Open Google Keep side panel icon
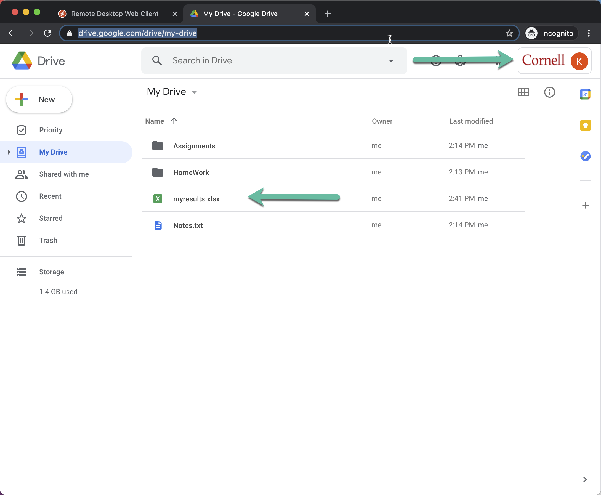This screenshot has height=495, width=601. pyautogui.click(x=585, y=125)
